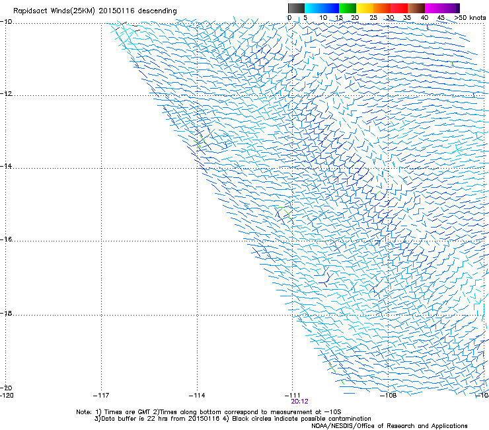Click the plot title 'Rapidsact Winds(25KM) 20150116 descending'

tap(94, 11)
